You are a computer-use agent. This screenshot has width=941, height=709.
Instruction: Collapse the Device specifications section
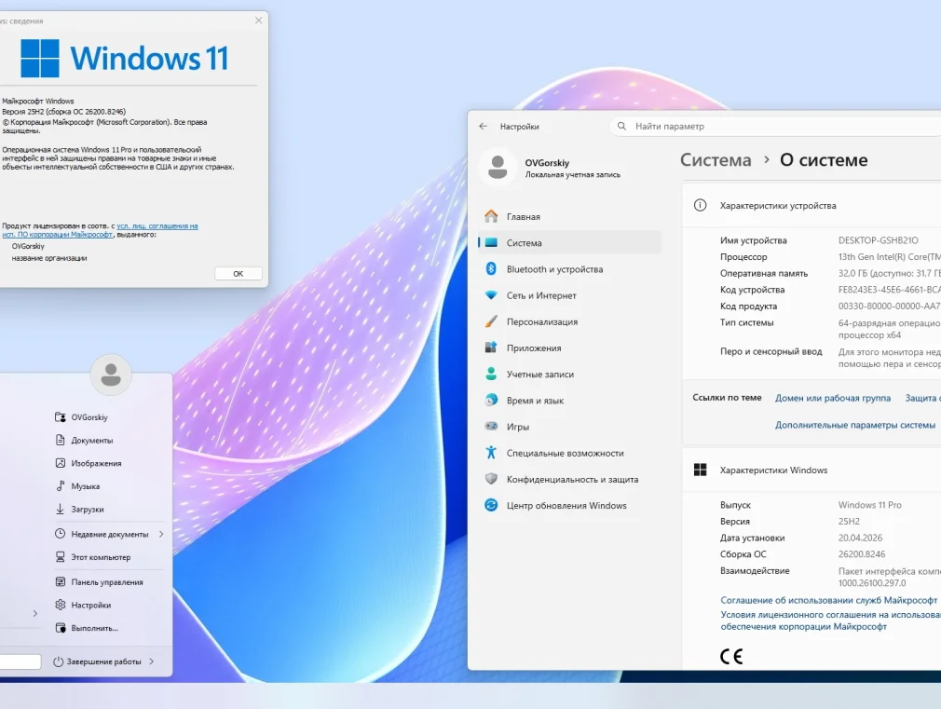811,206
